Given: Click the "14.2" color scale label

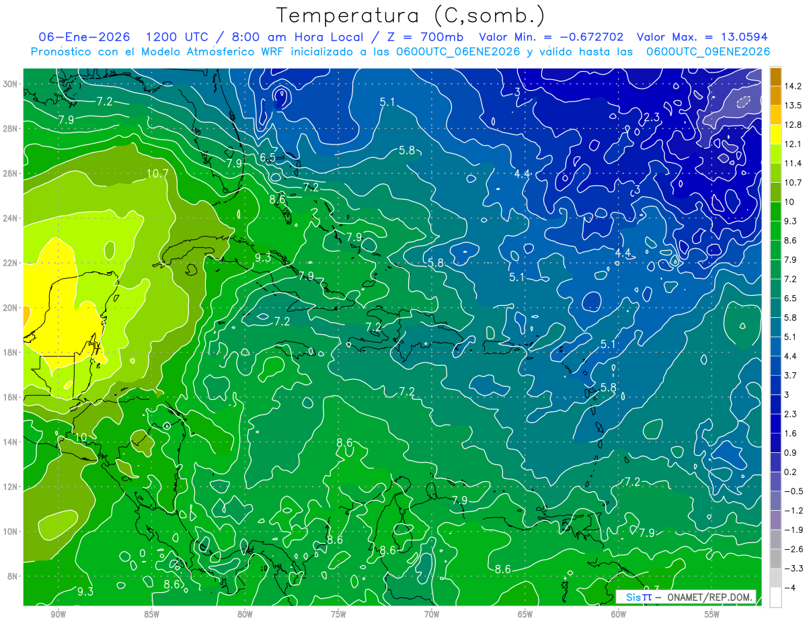Looking at the screenshot, I should (793, 86).
